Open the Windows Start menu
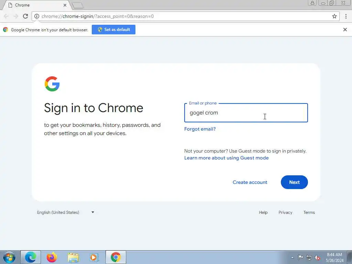 click(x=9, y=257)
